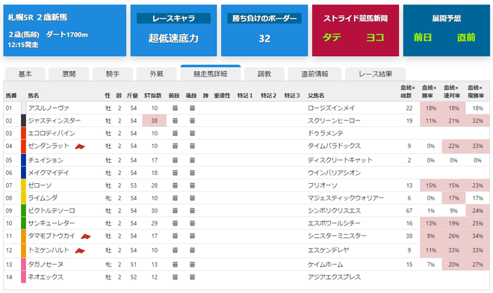Click sire name マジェスティックウォリアー
Image resolution: width=493 pixels, height=293 pixels.
click(346, 198)
